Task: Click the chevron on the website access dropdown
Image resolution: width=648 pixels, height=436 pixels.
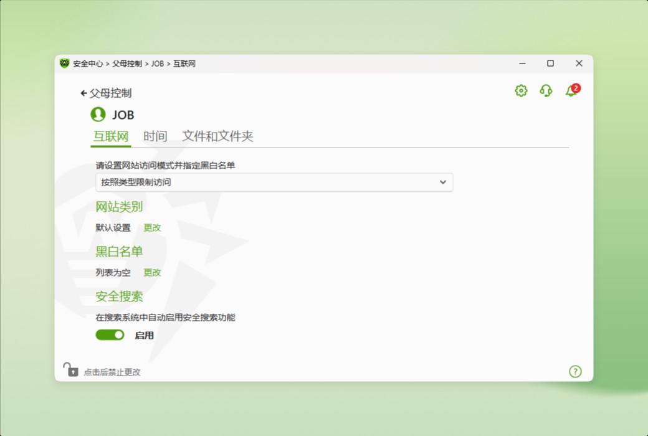Action: click(443, 182)
